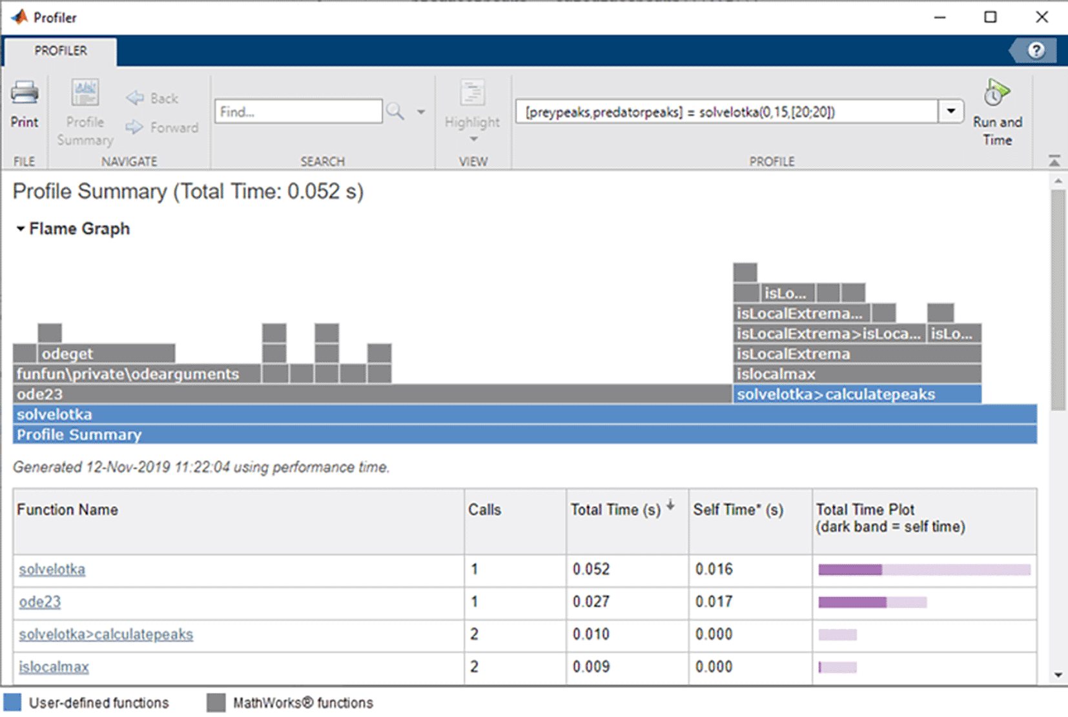Click the search magnifier icon

(x=395, y=112)
